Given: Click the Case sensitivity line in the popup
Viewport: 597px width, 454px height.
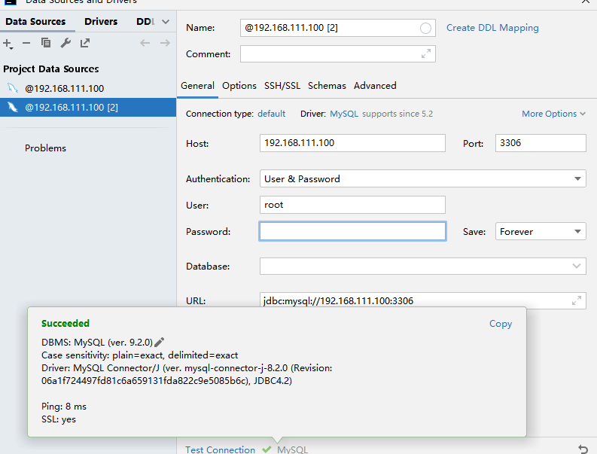Looking at the screenshot, I should pos(140,355).
